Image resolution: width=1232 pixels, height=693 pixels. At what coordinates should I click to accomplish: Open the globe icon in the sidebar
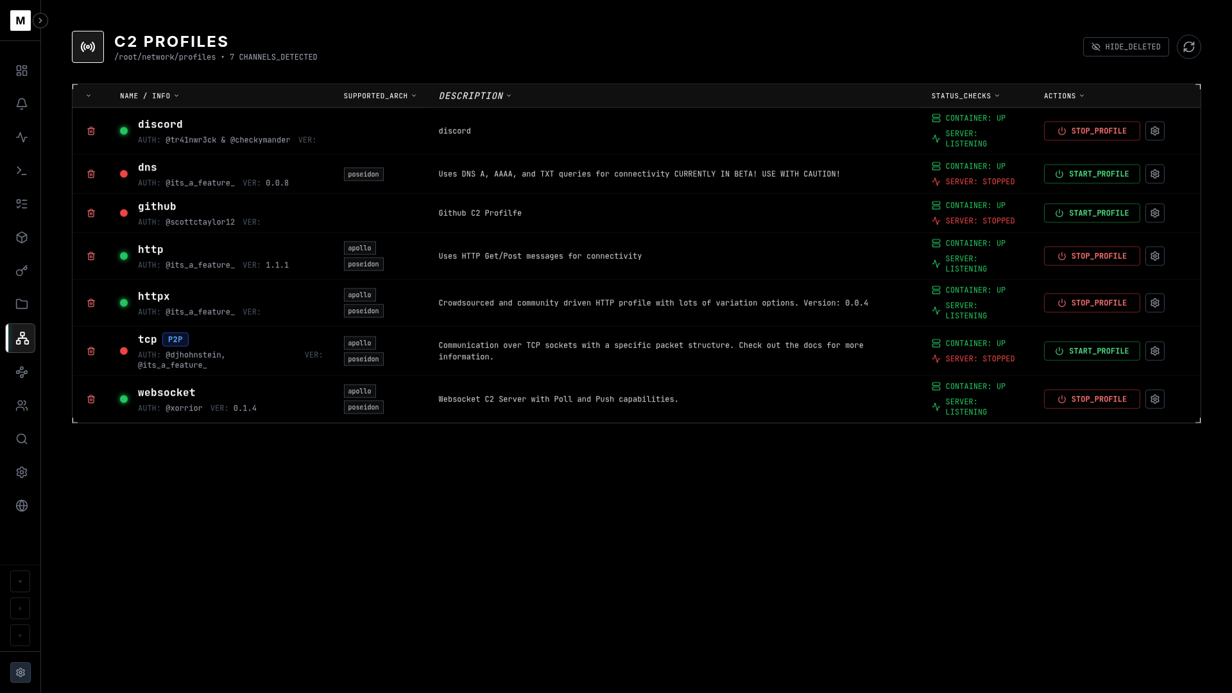pyautogui.click(x=21, y=506)
